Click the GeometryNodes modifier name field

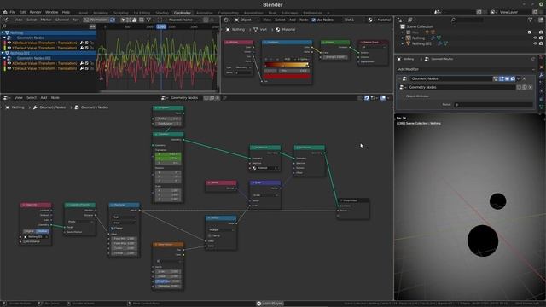click(450, 78)
